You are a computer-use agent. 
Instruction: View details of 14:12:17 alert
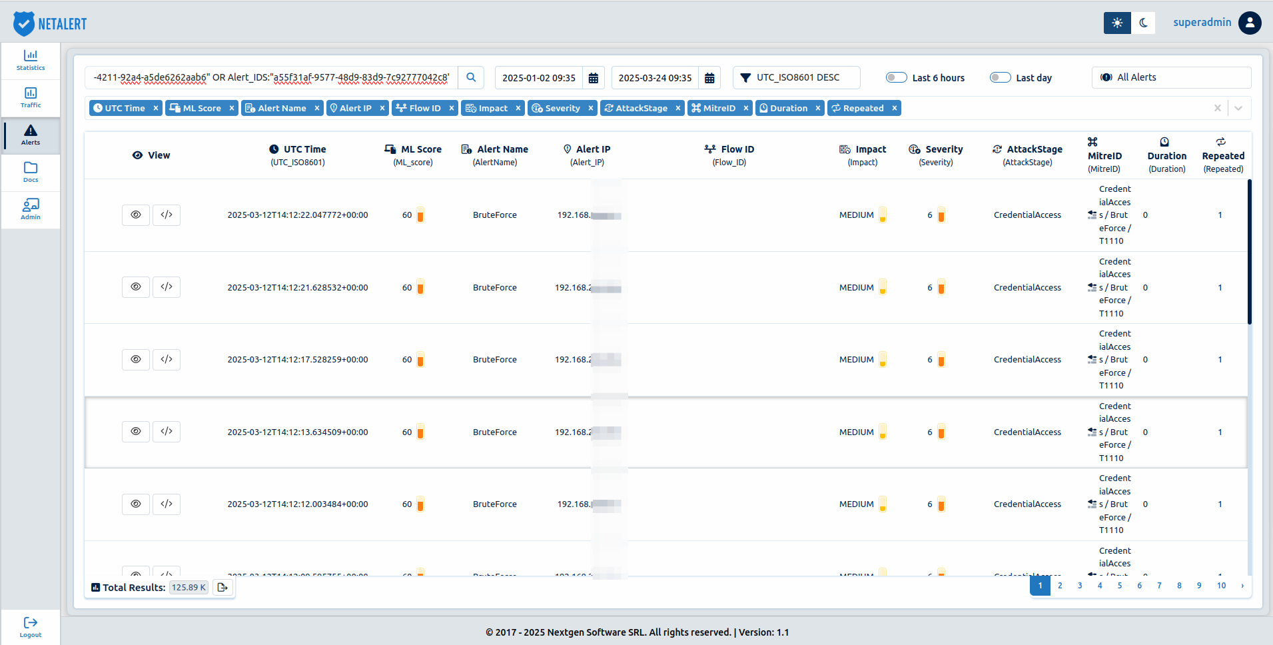(136, 359)
